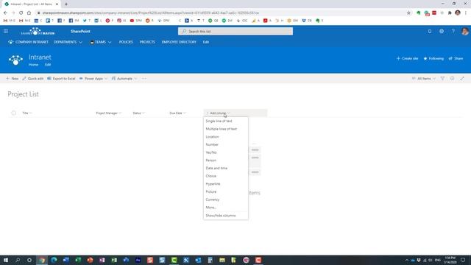Open Company Intranet hub link
471x265 pixels.
click(28, 42)
